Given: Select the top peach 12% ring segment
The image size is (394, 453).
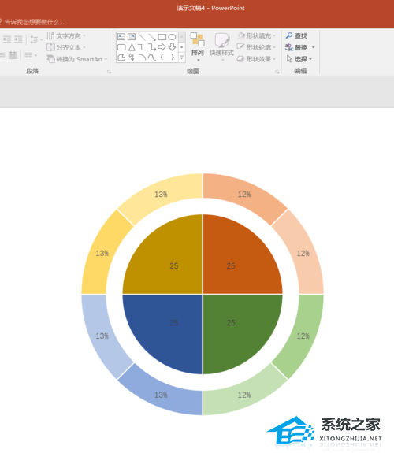Looking at the screenshot, I should (244, 194).
